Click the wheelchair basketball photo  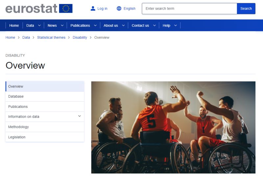pos(173,127)
